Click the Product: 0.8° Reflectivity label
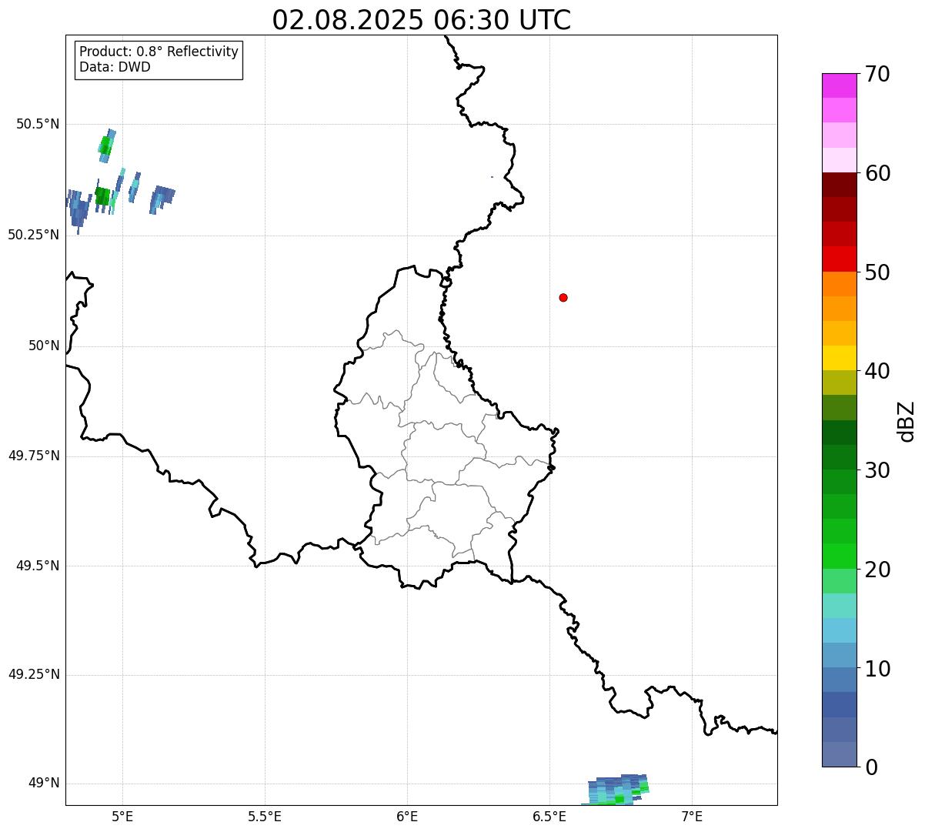 pos(159,52)
